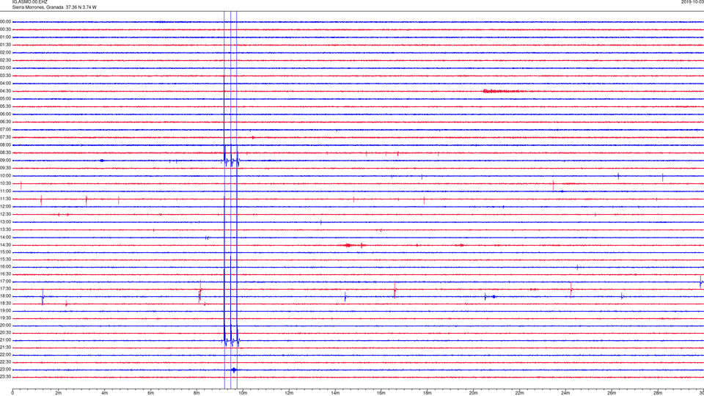The image size is (704, 396).
Task: Click the 05:00 row label
Action: (6, 99)
